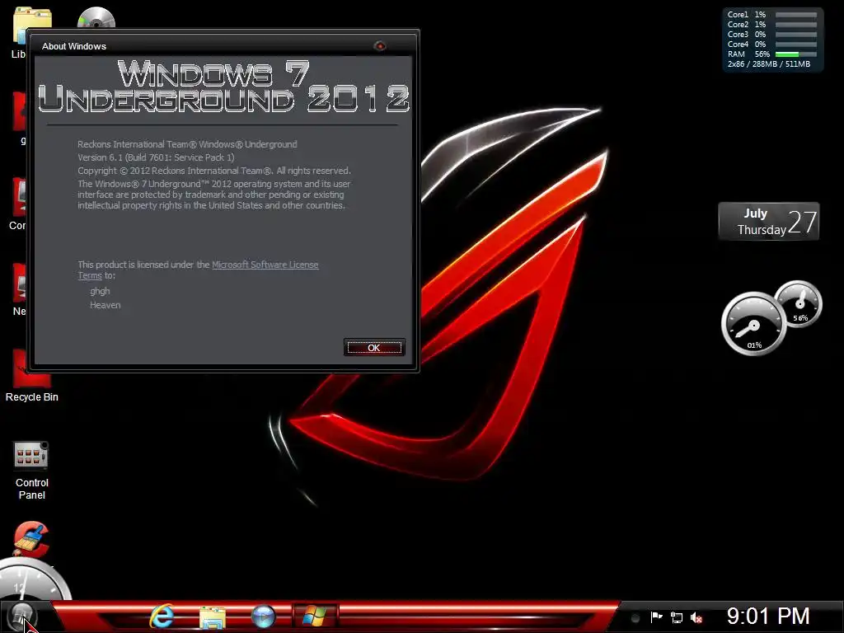The image size is (844, 633).
Task: Select the Core1 usage row in gadget
Action: click(x=771, y=15)
